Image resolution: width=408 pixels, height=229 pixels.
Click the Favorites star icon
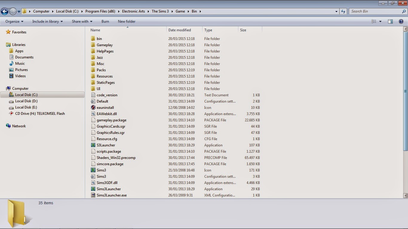[x=8, y=32]
